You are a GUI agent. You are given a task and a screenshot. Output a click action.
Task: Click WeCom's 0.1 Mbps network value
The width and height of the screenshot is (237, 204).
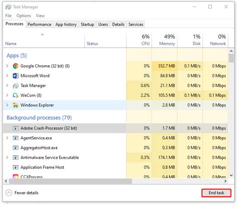217,95
